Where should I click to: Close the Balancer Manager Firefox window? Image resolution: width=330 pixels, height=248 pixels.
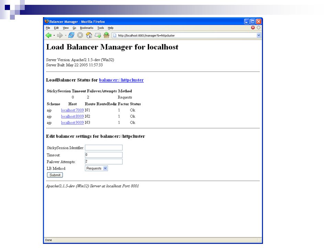coord(258,21)
